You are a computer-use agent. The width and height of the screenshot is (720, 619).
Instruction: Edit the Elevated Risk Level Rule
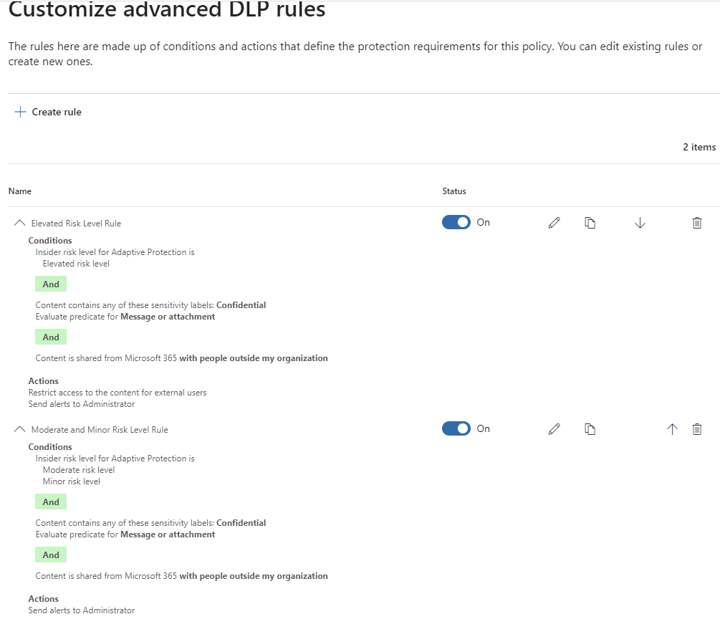pos(554,223)
